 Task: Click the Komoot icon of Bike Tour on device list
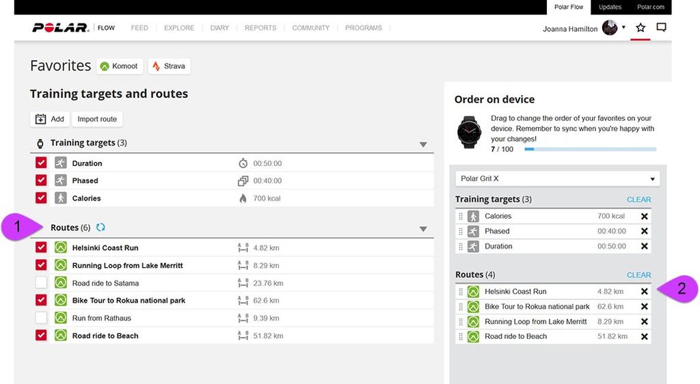click(x=473, y=306)
